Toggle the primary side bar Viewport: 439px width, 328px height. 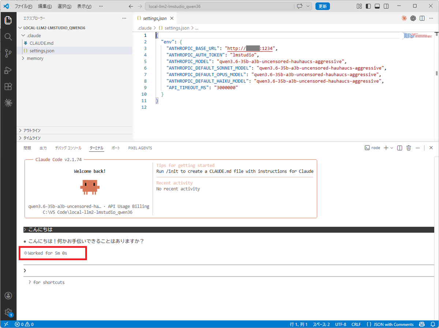point(368,6)
